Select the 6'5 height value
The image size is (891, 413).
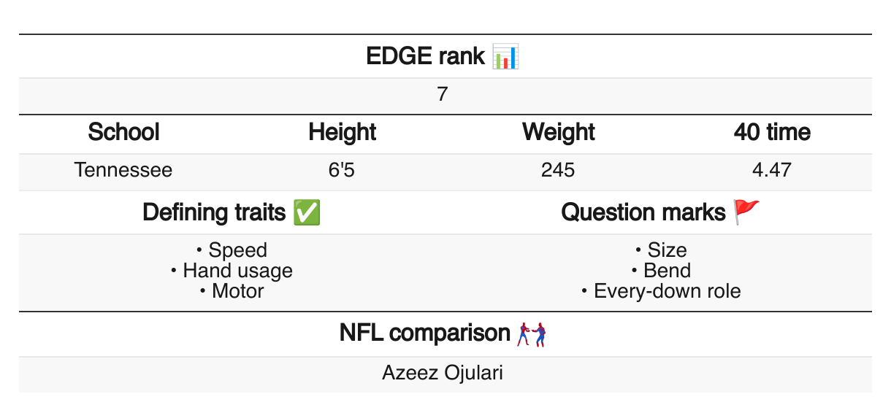342,171
